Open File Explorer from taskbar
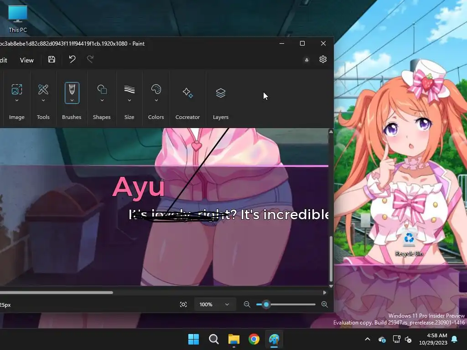Screen dimensions: 467x350 tap(234, 339)
